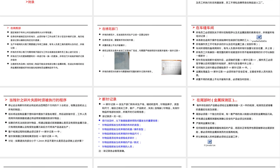The width and height of the screenshot is (280, 168).
Task: Click bullet 尾部必须是一个独立的区域
Action: coord(235,114)
